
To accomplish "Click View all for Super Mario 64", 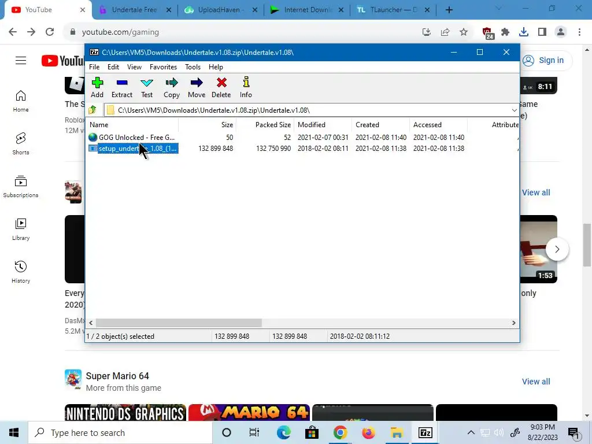I will [536, 382].
